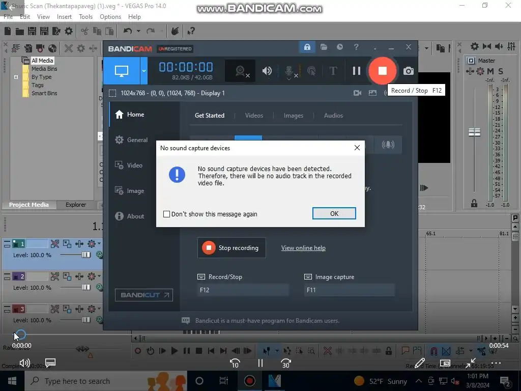
Task: Click VEGAS transport Stop button
Action: pos(199,351)
